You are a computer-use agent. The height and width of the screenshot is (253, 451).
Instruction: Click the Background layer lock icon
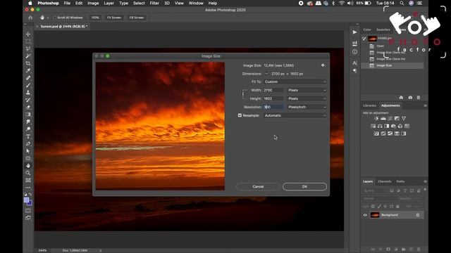tap(418, 215)
